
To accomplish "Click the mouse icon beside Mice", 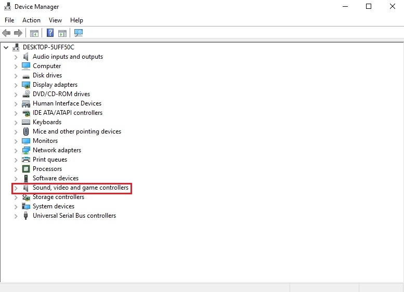I will [x=26, y=131].
